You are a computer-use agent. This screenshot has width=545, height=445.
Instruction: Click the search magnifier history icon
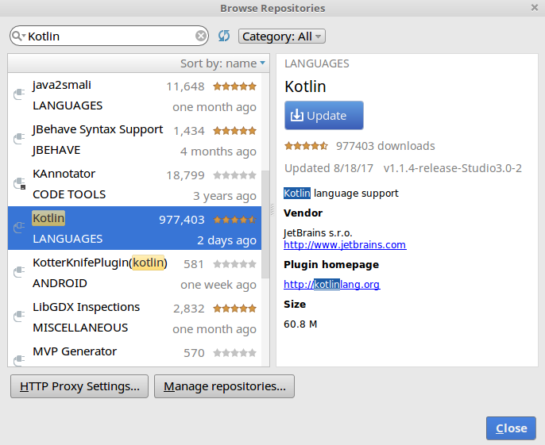pyautogui.click(x=17, y=36)
